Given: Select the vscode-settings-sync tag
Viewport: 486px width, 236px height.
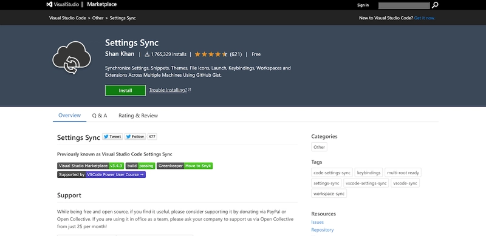Looking at the screenshot, I should coord(366,183).
